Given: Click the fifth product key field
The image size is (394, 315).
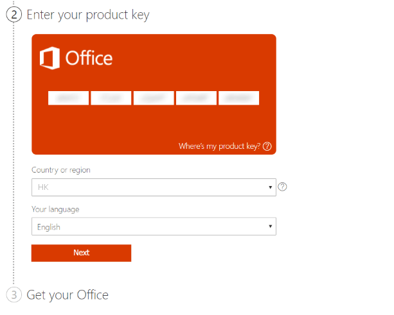Looking at the screenshot, I should (x=239, y=98).
